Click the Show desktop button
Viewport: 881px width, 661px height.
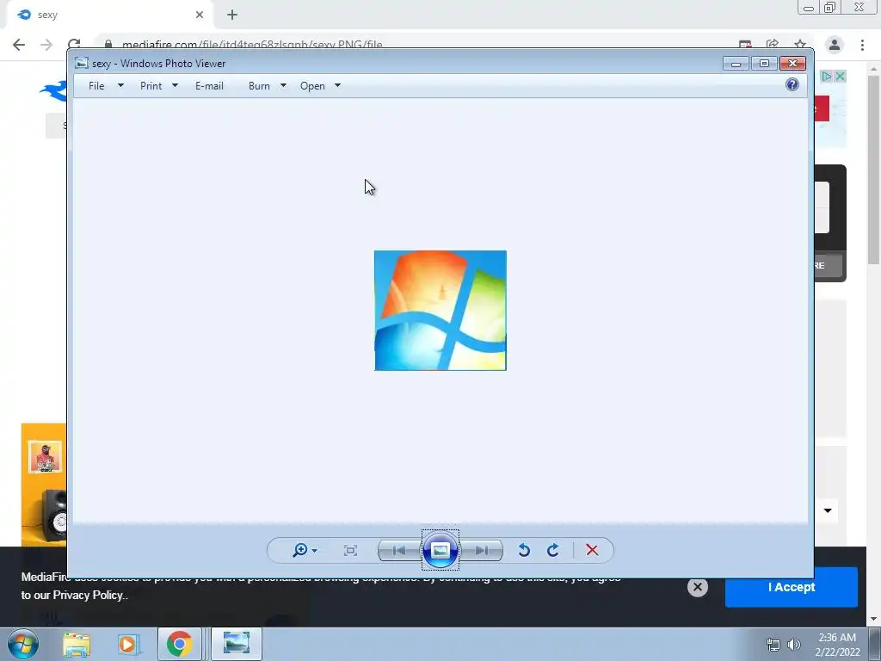pos(875,644)
